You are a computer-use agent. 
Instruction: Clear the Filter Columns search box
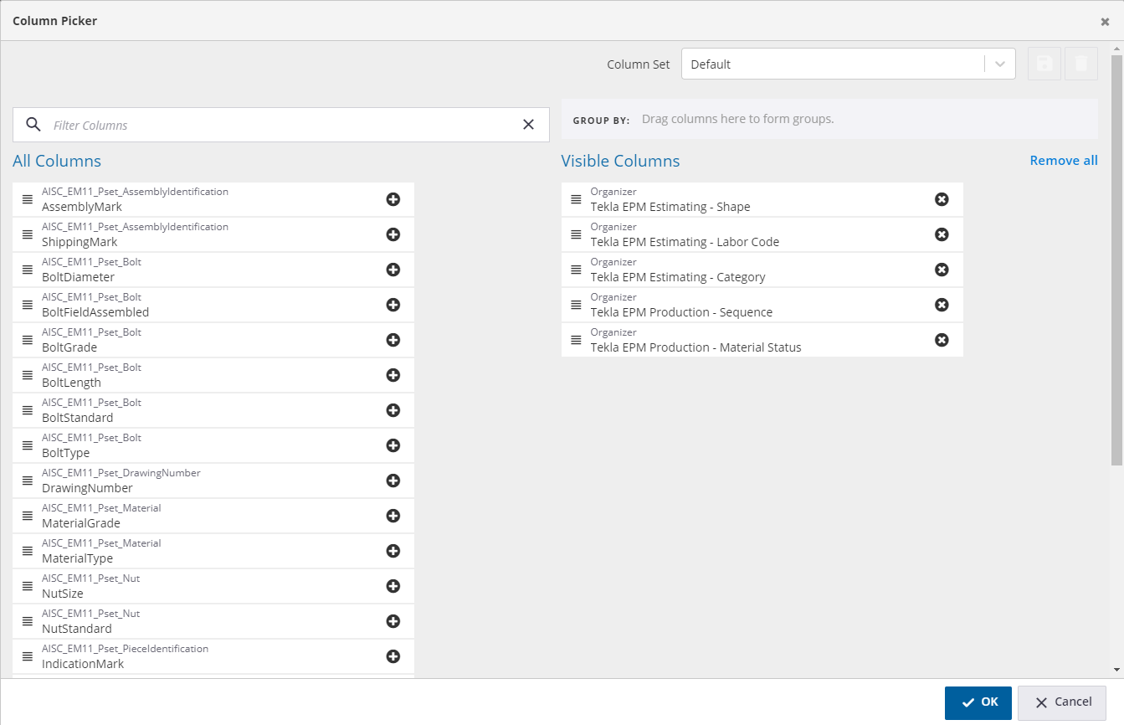[x=528, y=125]
